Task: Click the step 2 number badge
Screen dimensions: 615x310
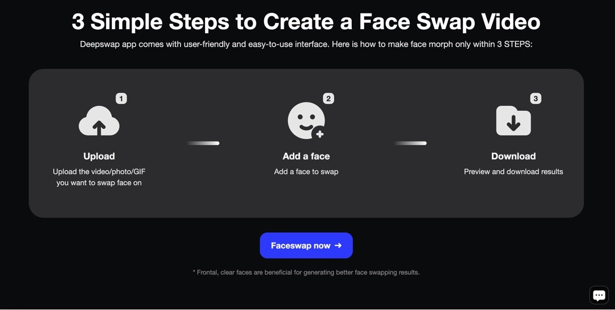Action: point(329,98)
